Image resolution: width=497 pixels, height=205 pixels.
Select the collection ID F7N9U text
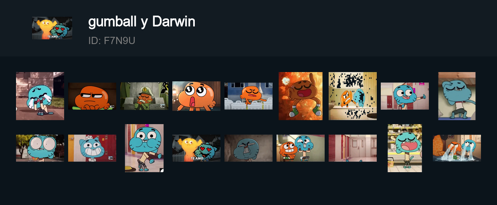pyautogui.click(x=111, y=40)
